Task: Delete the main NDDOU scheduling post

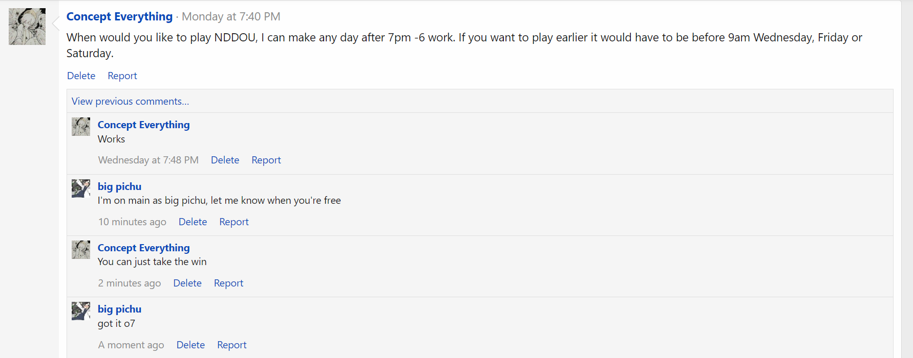Action: pos(81,76)
